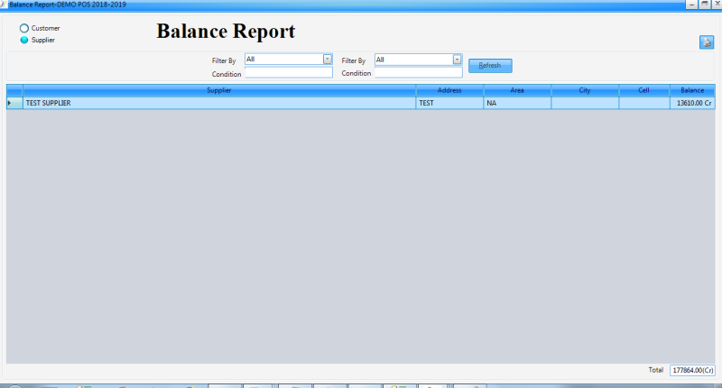Screen dimensions: 722x388
Task: Sort by the Balance column header
Action: (x=692, y=90)
